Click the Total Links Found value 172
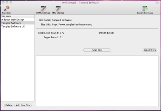The height and width of the screenshot is (111, 161). [62, 33]
